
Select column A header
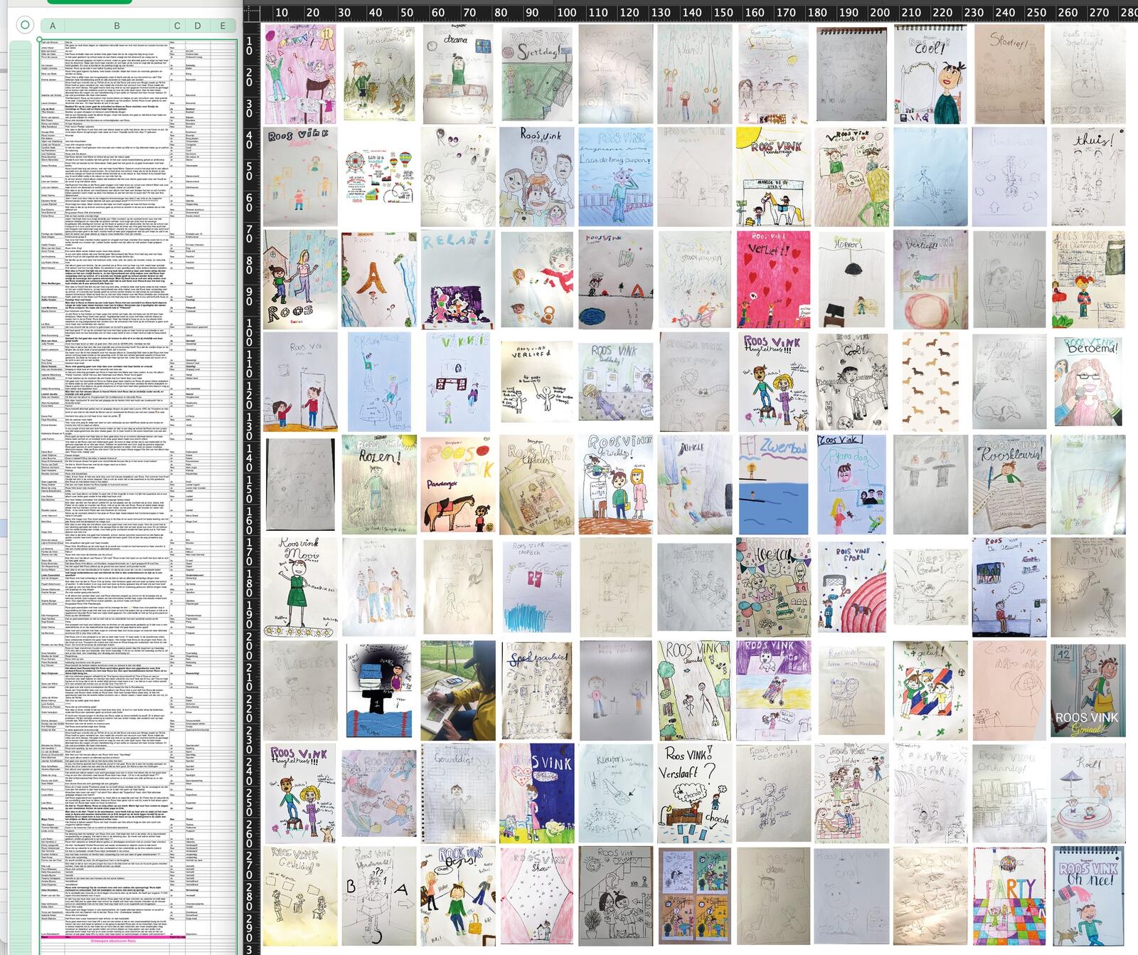53,26
